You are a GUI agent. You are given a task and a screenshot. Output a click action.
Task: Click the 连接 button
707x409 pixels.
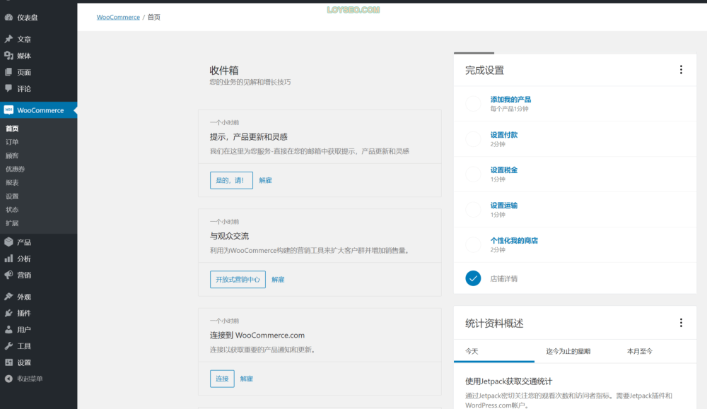click(222, 379)
